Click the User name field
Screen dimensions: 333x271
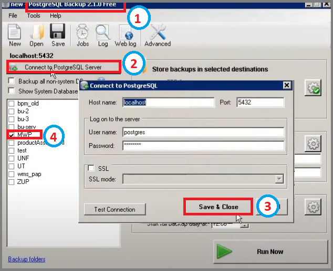coord(203,132)
